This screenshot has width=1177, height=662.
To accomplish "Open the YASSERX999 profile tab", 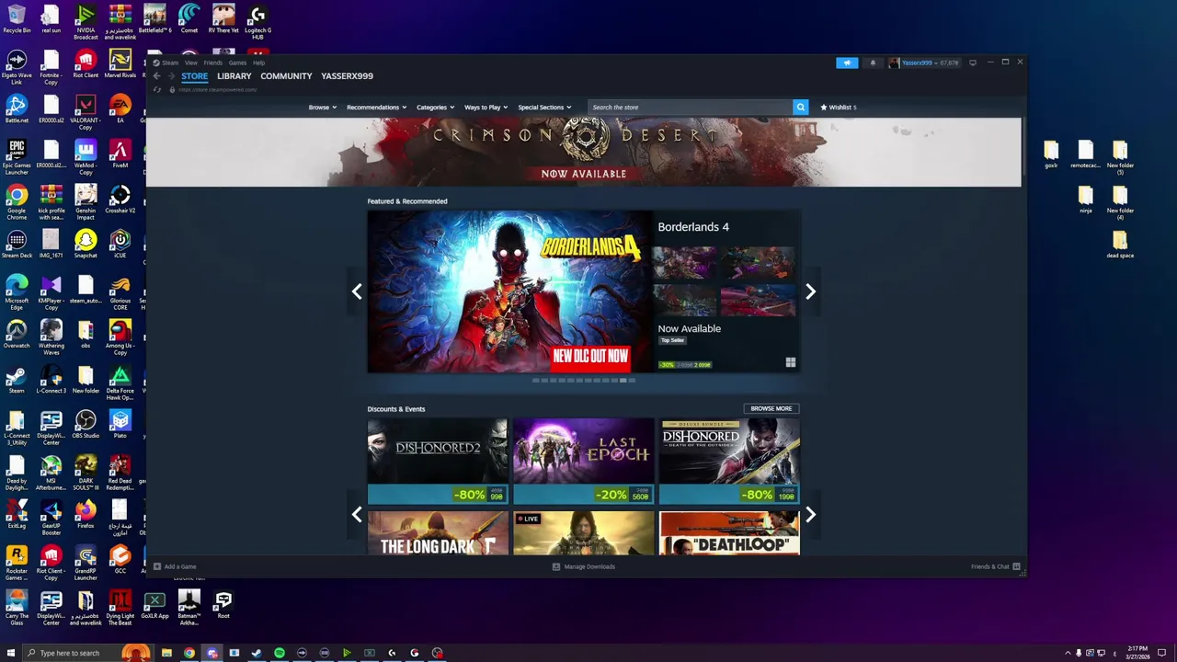I will [x=347, y=76].
